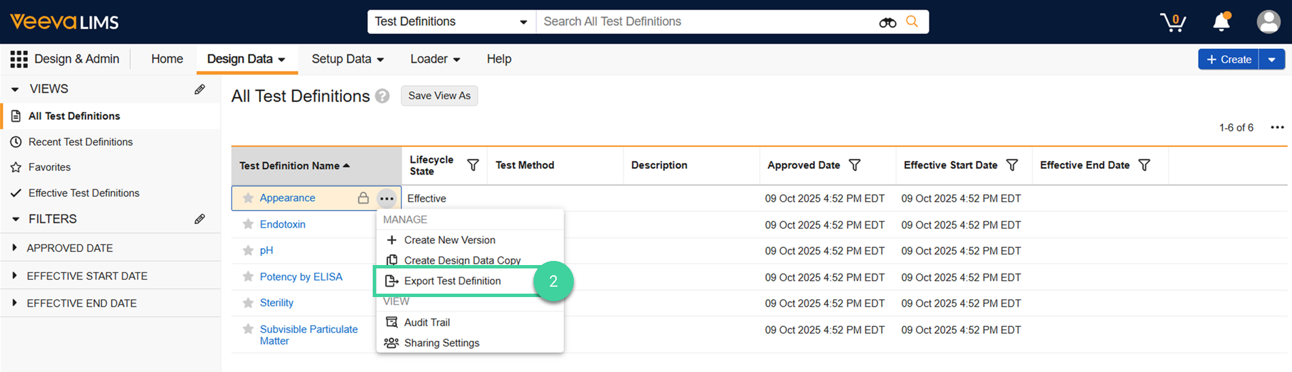Click the Search All Test Definitions field
Image resolution: width=1292 pixels, height=372 pixels.
click(705, 22)
